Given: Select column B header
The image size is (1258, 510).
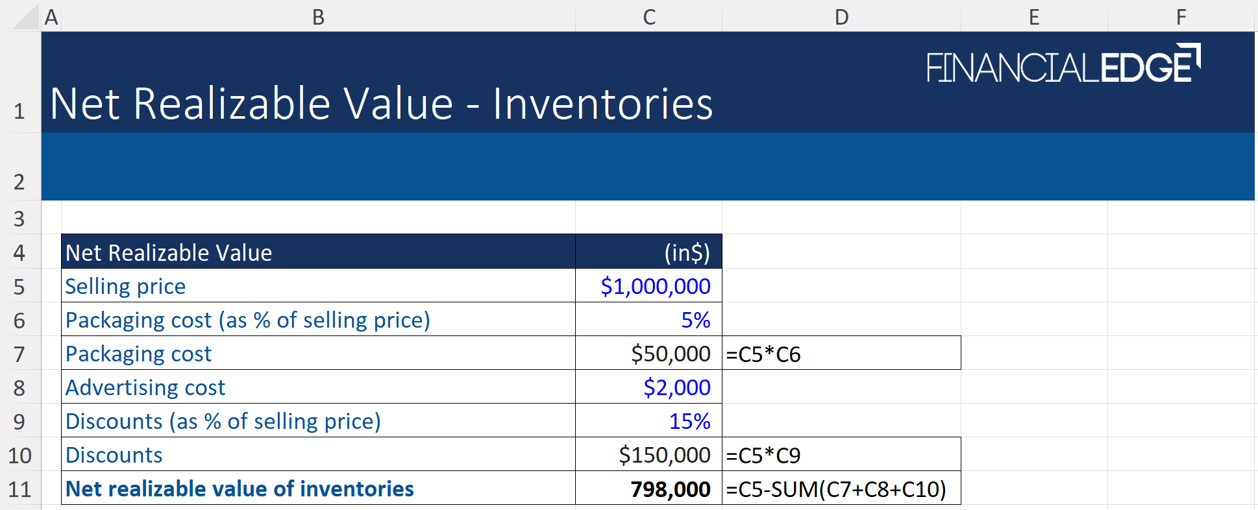Looking at the screenshot, I should (x=318, y=17).
